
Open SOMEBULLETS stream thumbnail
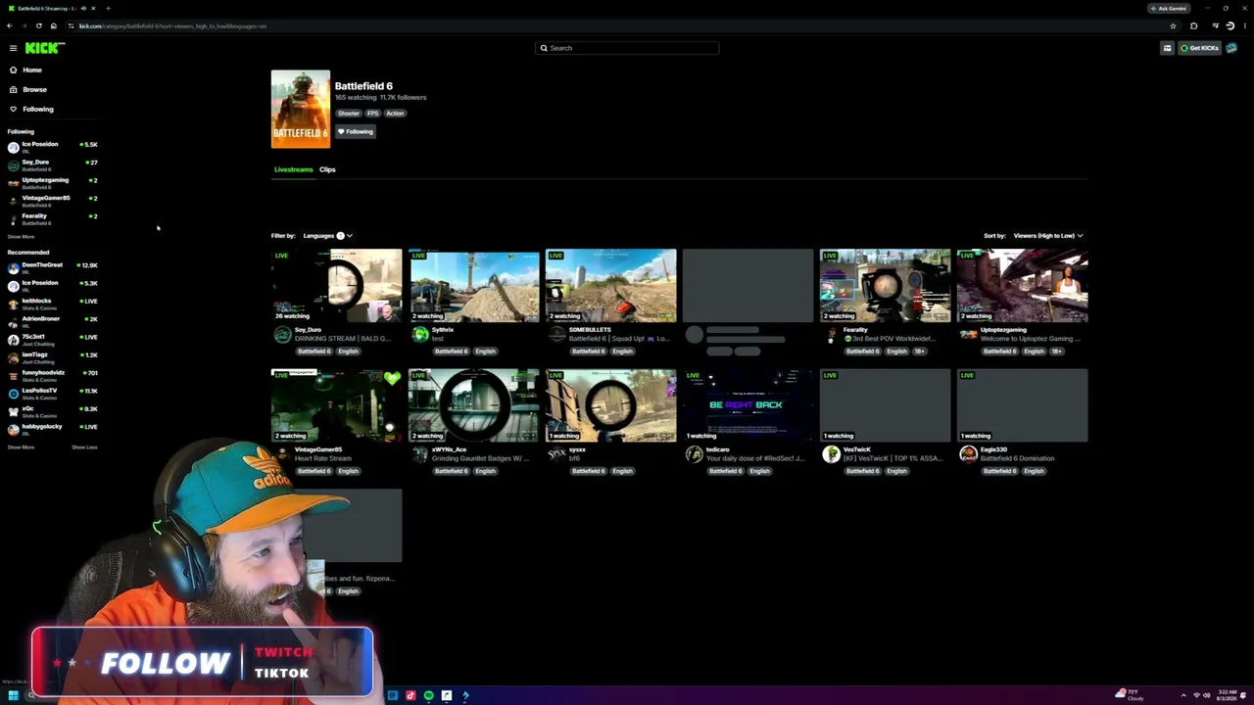pyautogui.click(x=610, y=286)
